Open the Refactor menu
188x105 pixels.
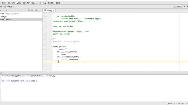[26, 3]
